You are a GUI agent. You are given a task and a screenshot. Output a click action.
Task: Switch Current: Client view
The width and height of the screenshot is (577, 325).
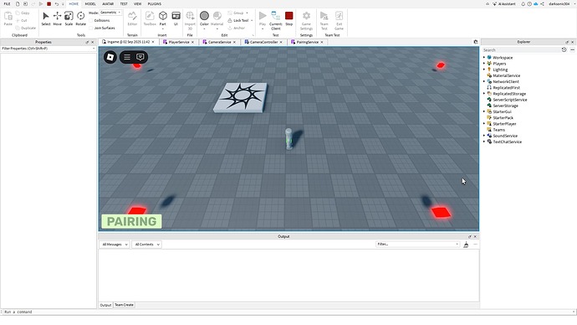(x=276, y=20)
